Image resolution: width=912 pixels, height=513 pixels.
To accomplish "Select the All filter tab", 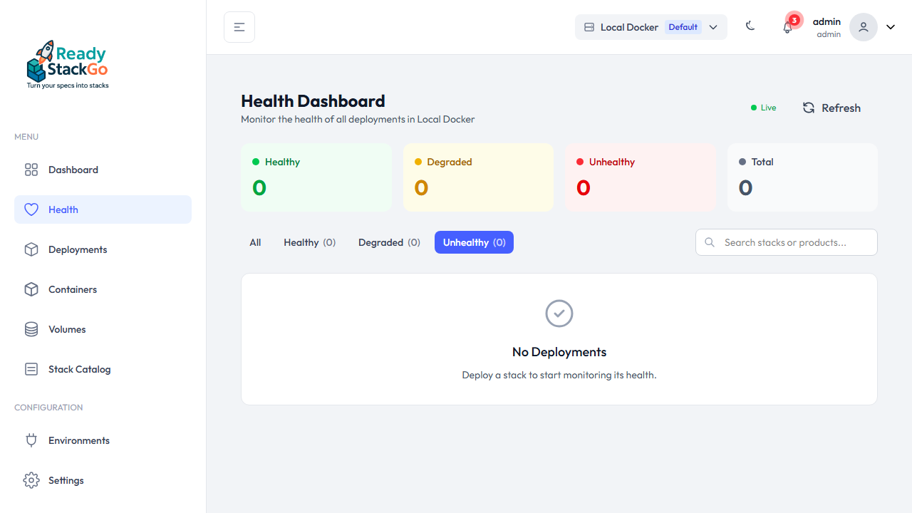I will tap(254, 242).
